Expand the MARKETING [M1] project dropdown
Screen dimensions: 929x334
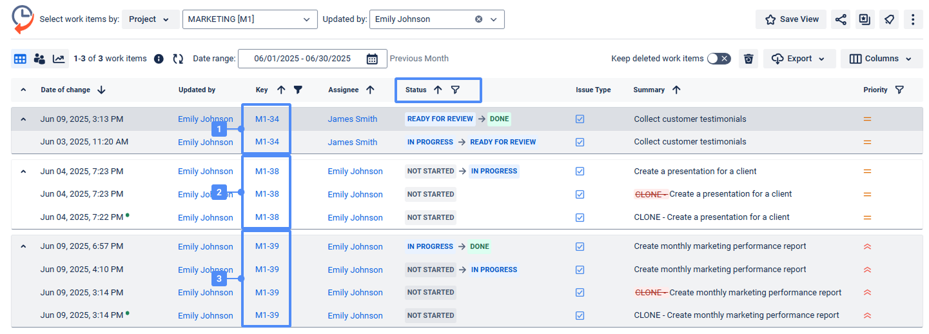[x=306, y=19]
